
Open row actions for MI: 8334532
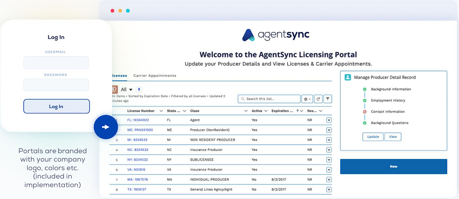329,140
